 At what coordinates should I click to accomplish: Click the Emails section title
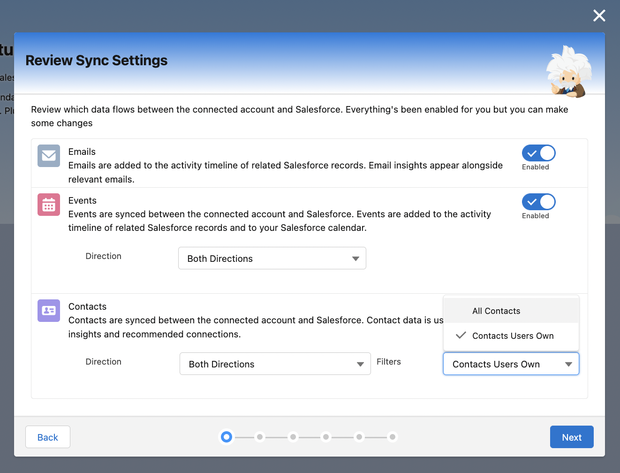tap(82, 152)
